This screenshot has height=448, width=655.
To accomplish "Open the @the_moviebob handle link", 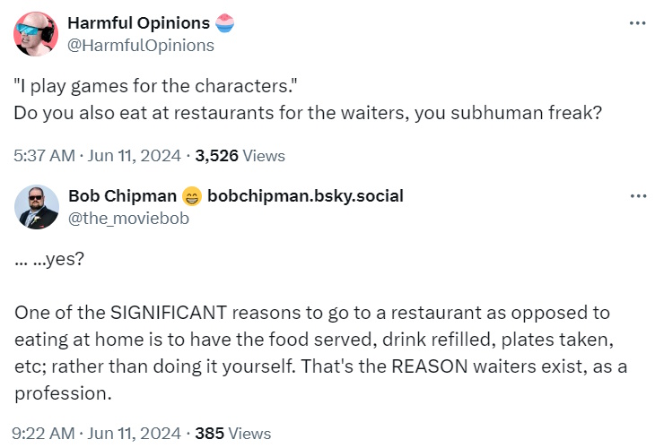I will click(128, 218).
